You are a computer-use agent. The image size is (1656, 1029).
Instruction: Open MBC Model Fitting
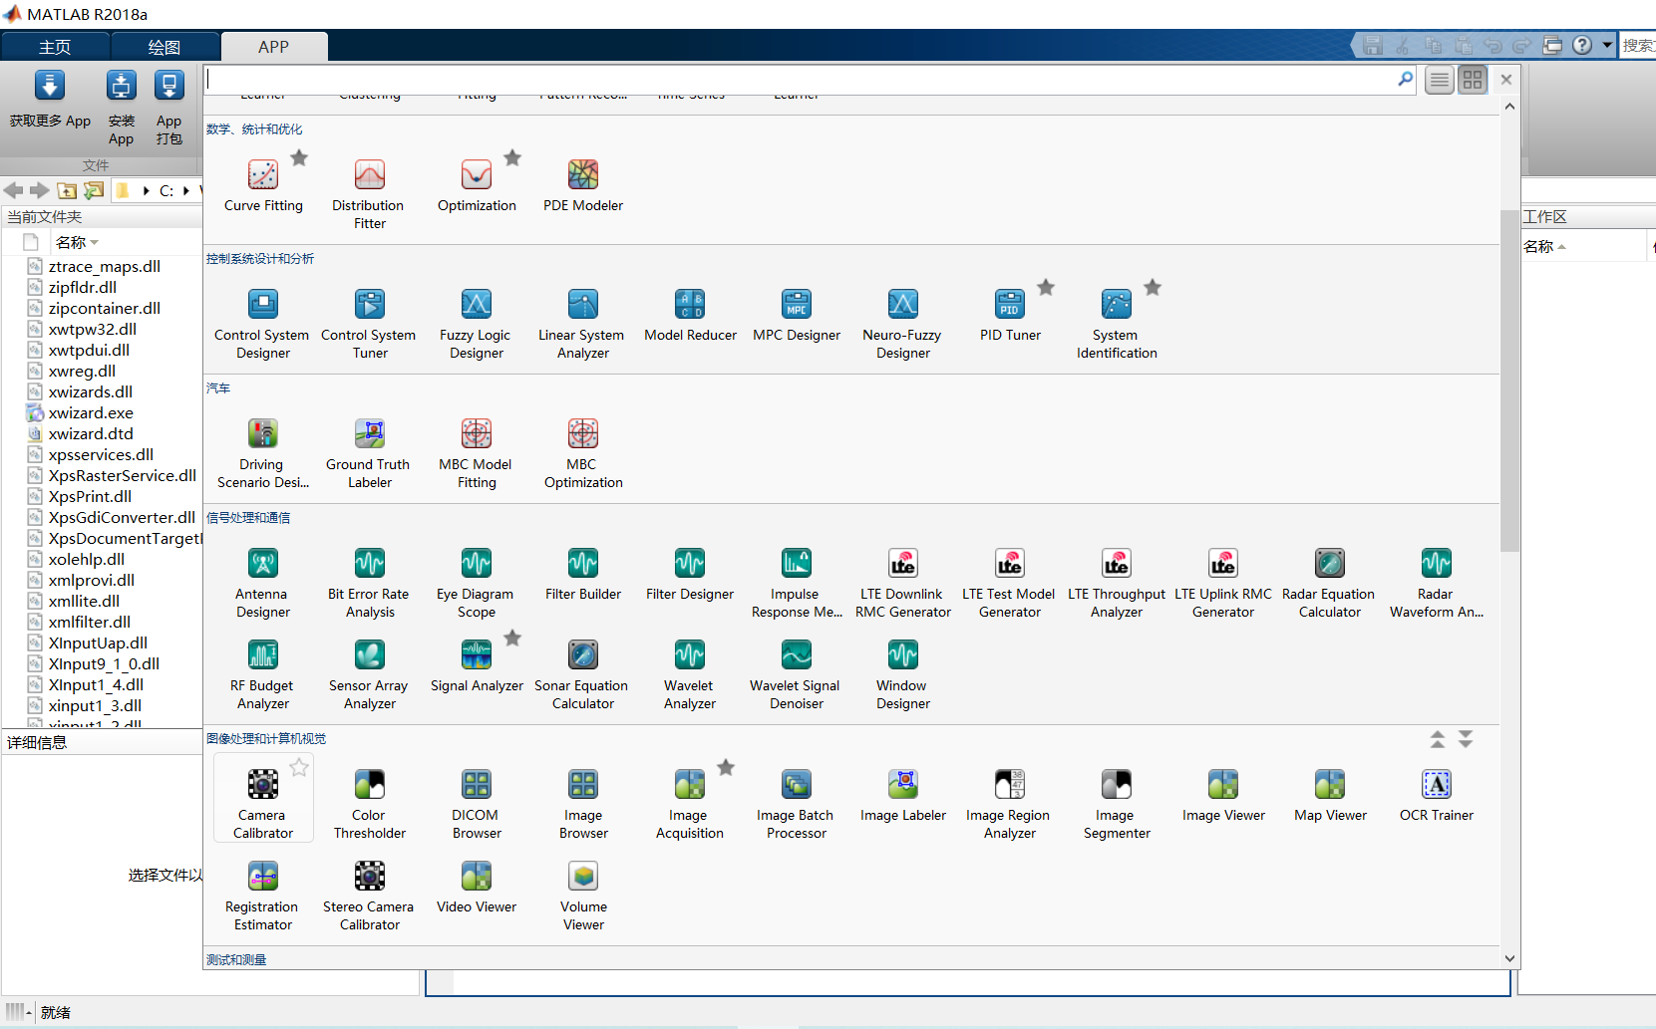(x=477, y=453)
